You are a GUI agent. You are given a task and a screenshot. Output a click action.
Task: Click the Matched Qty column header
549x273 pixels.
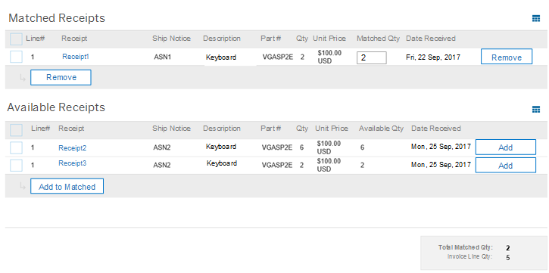pyautogui.click(x=378, y=39)
